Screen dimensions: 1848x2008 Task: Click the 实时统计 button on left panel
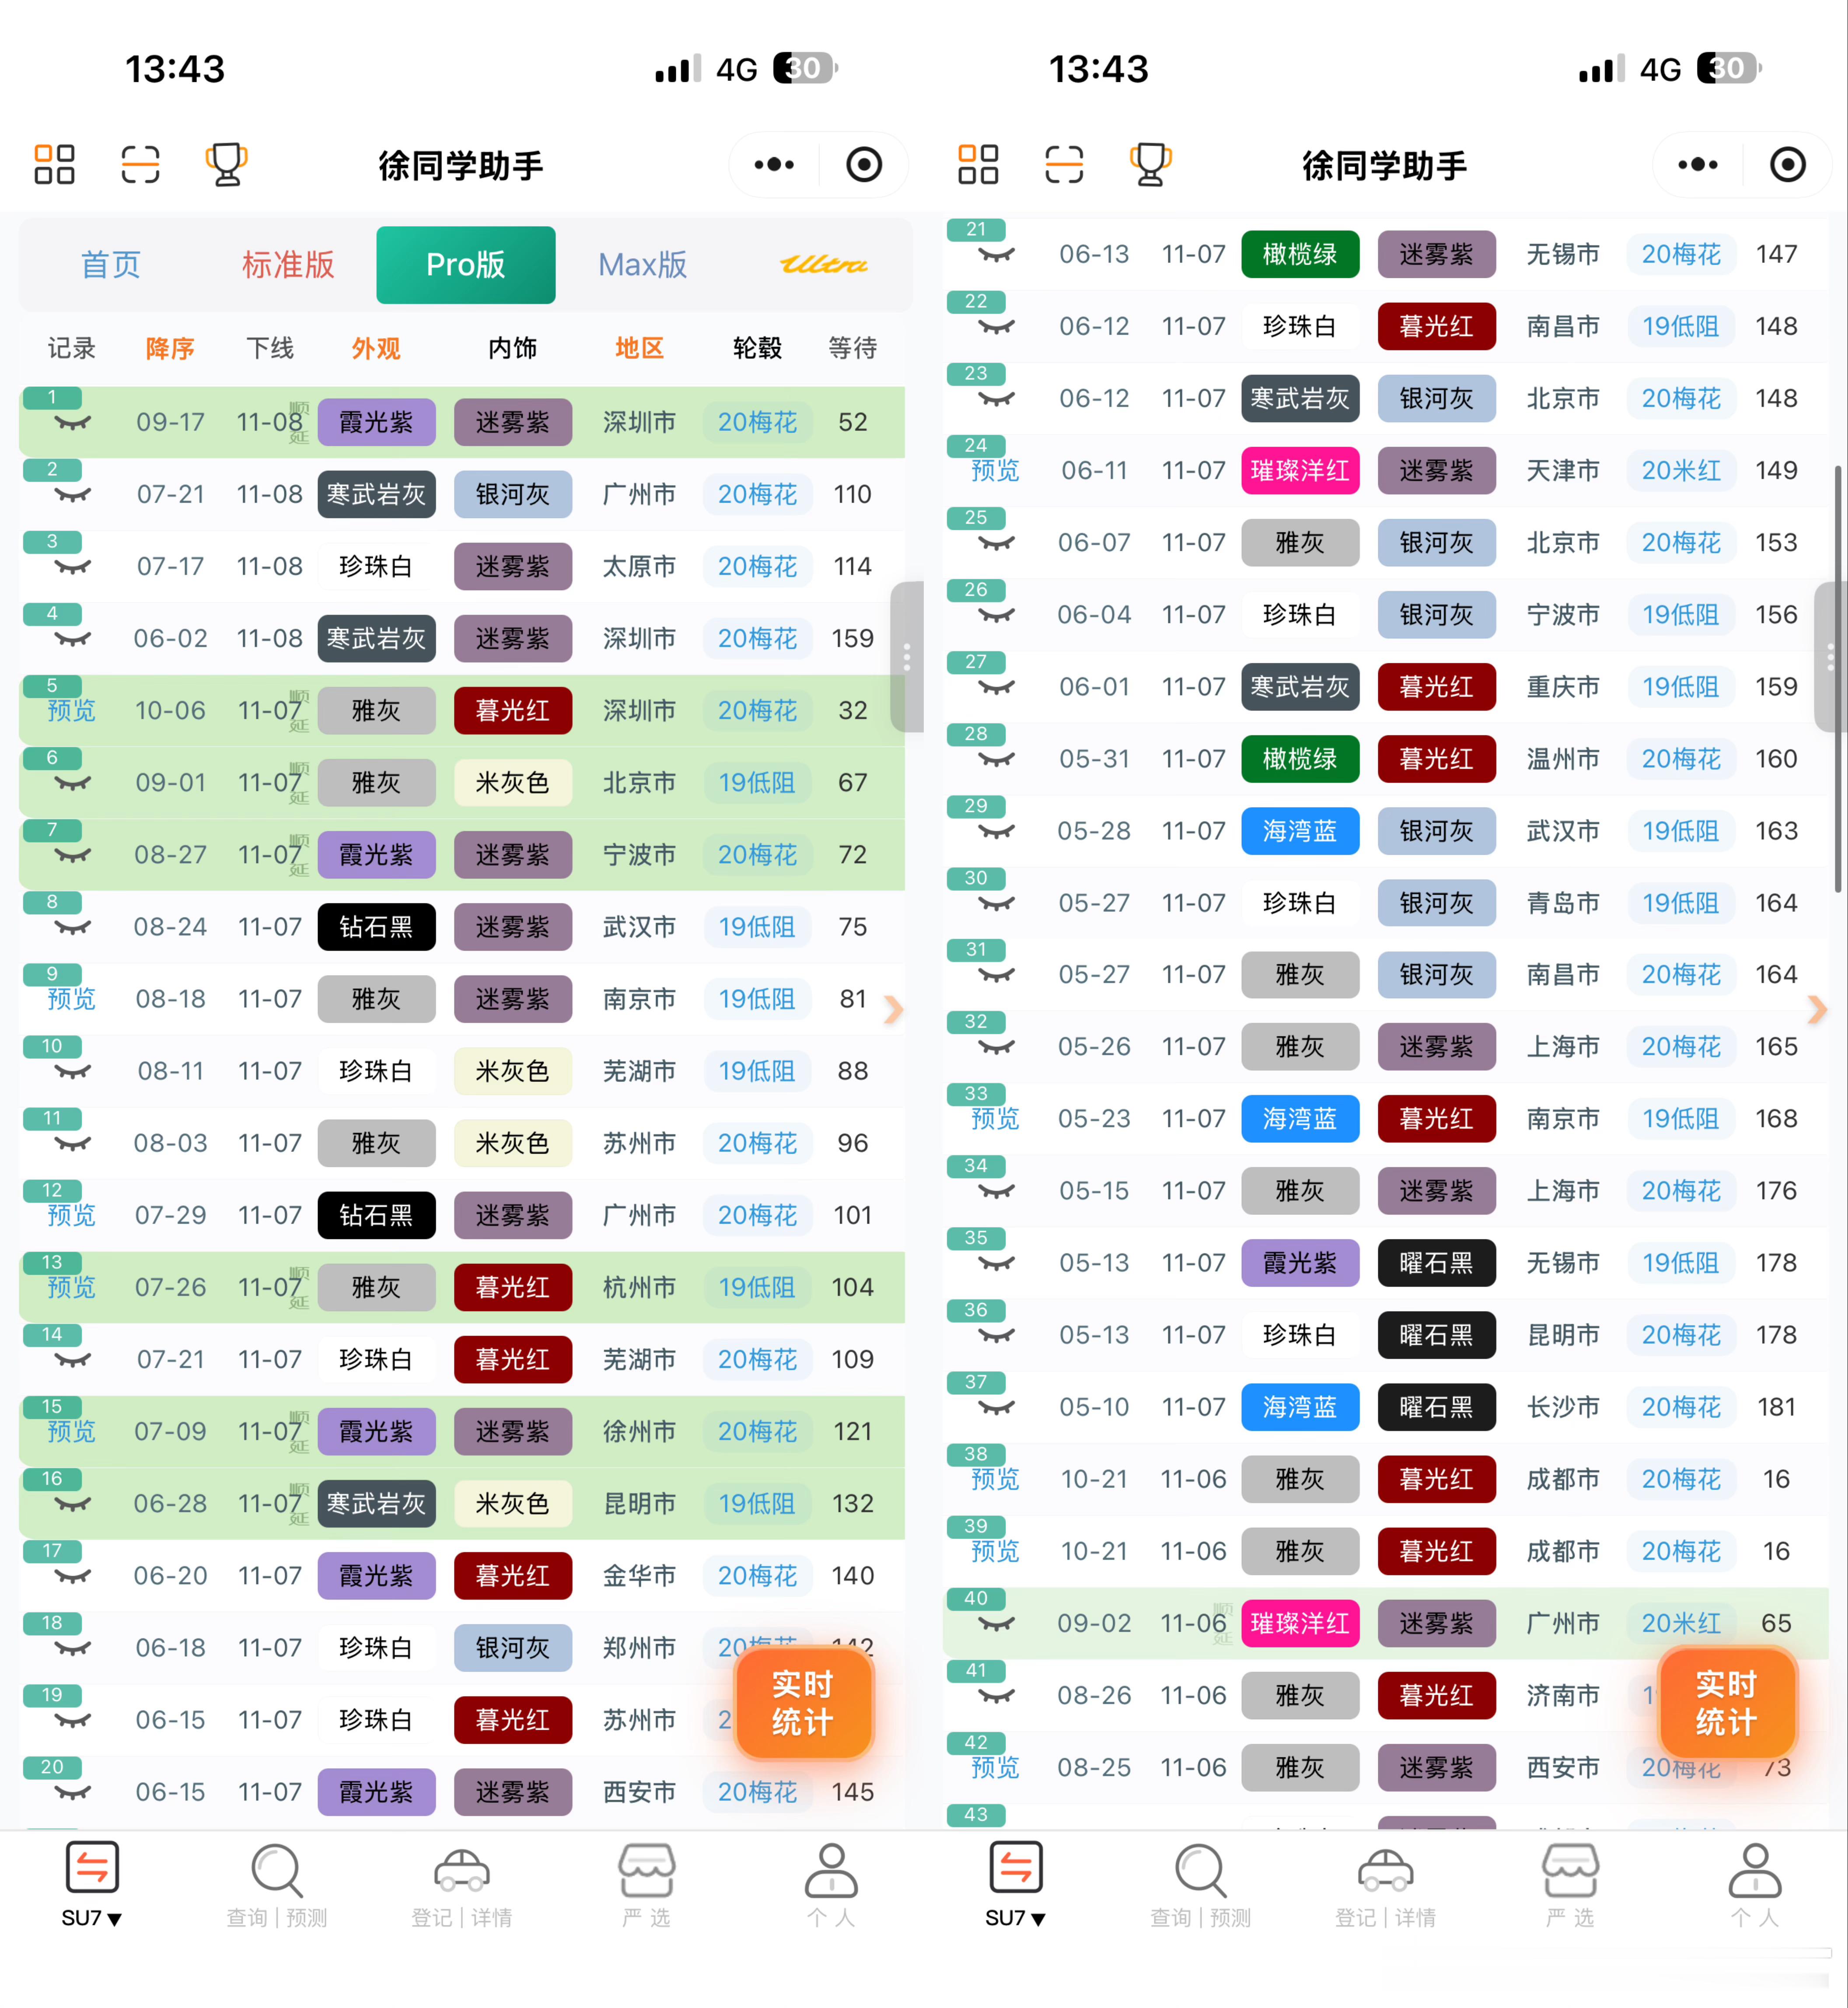(803, 1703)
